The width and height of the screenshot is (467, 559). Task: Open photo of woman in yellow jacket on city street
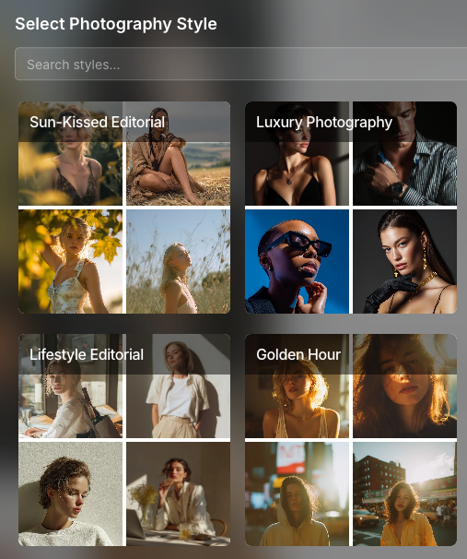(404, 494)
